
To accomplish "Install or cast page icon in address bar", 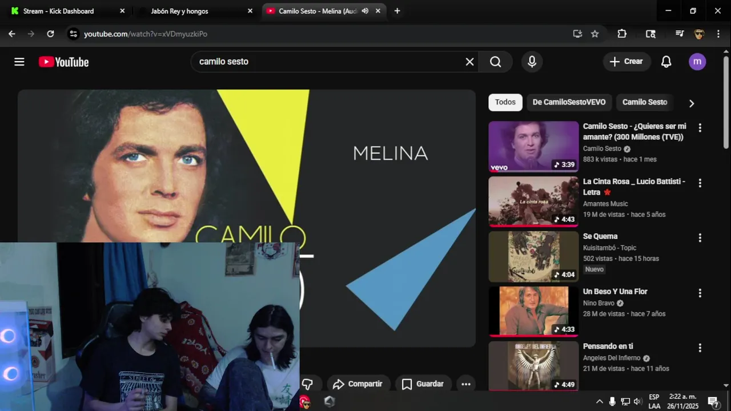I will click(x=577, y=34).
